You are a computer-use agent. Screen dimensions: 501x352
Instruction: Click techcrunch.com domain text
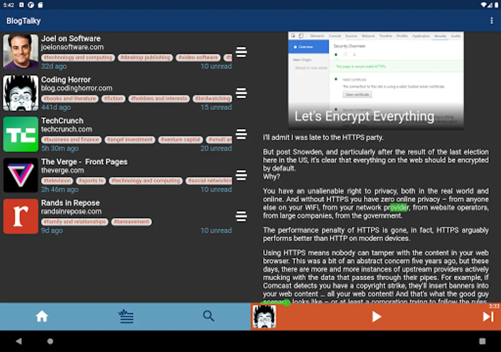click(67, 129)
